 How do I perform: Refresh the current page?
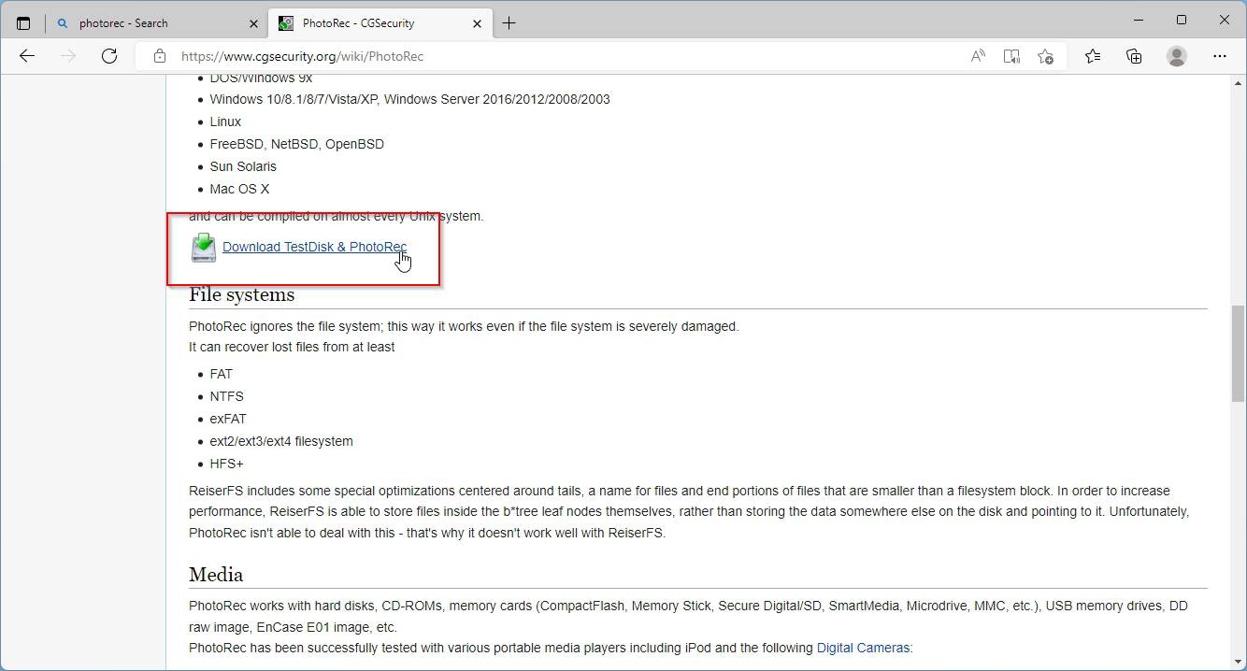point(109,56)
